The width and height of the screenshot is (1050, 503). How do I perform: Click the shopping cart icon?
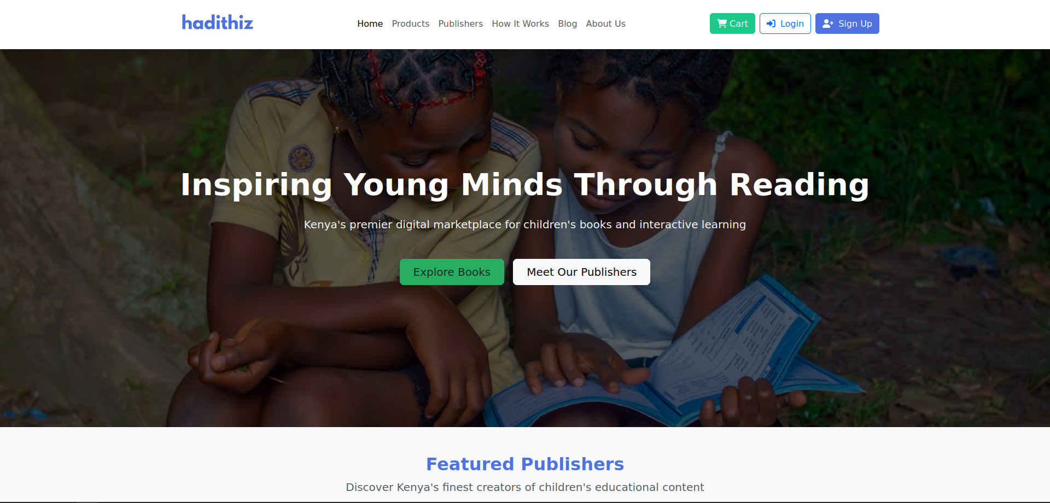point(722,23)
